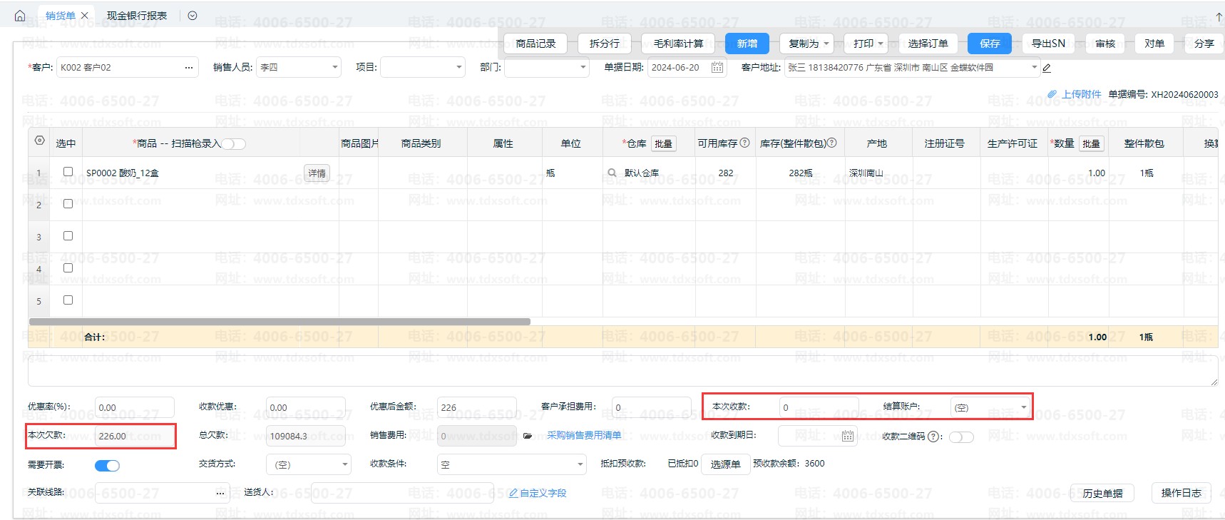Click the horizontal table scrollbar
The width and height of the screenshot is (1225, 520).
[280, 322]
